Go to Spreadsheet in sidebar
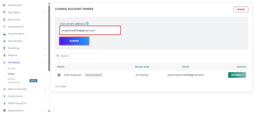Screen dimensions: 254x116 pyautogui.click(x=16, y=27)
